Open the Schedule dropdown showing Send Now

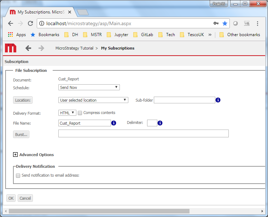(89, 87)
